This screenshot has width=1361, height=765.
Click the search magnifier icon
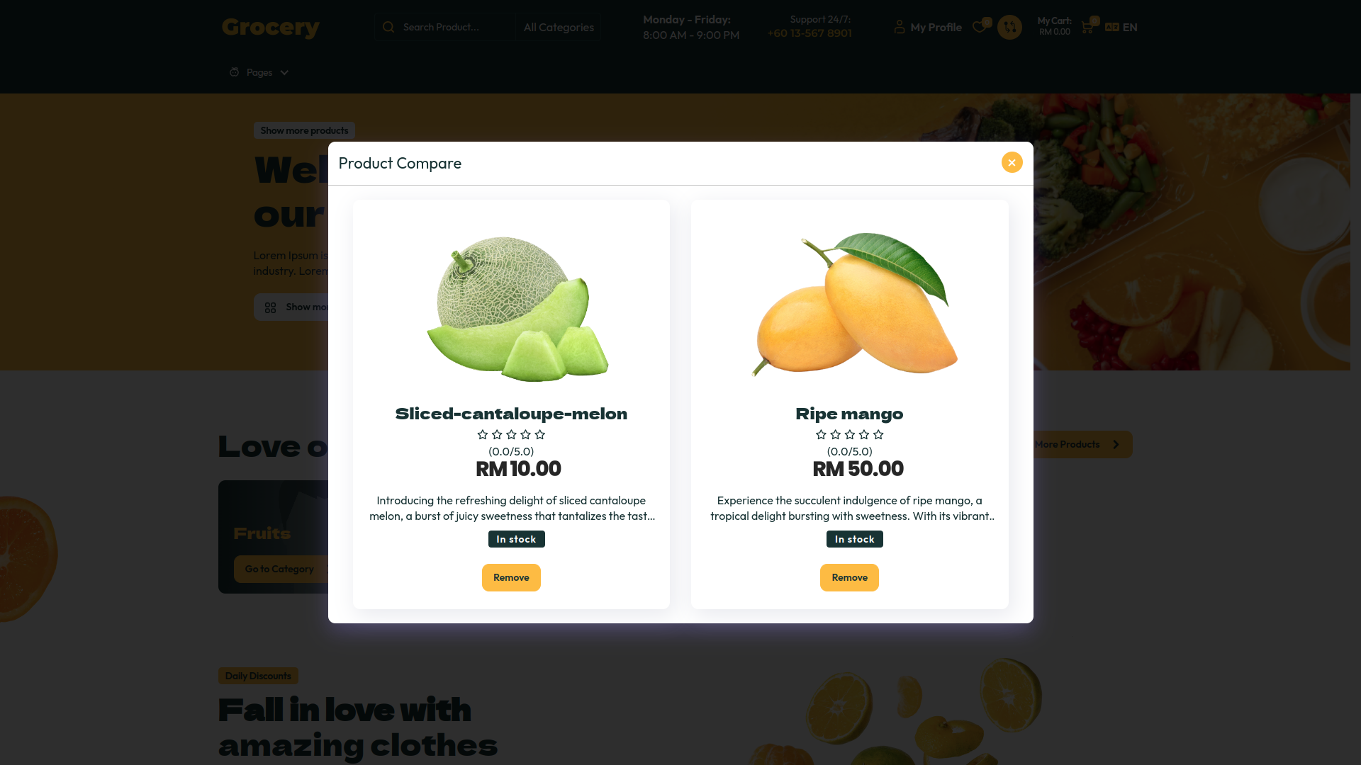(388, 27)
